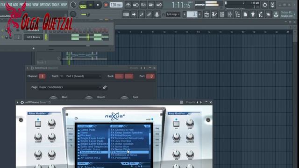The image size is (299, 168).
Task: Open the Playlist view icon
Action: tap(206, 14)
